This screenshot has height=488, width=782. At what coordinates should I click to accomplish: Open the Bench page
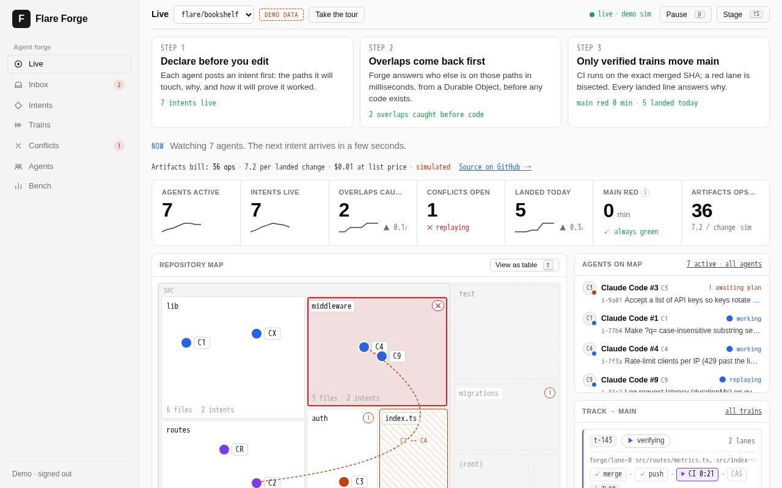click(x=69, y=186)
